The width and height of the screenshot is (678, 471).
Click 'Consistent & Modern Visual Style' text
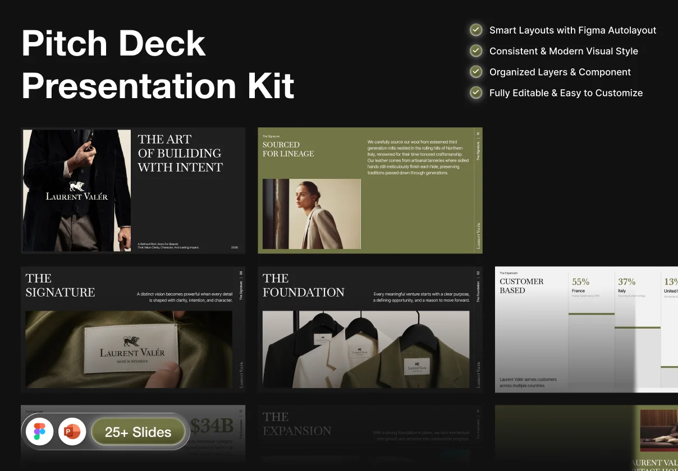tap(564, 51)
